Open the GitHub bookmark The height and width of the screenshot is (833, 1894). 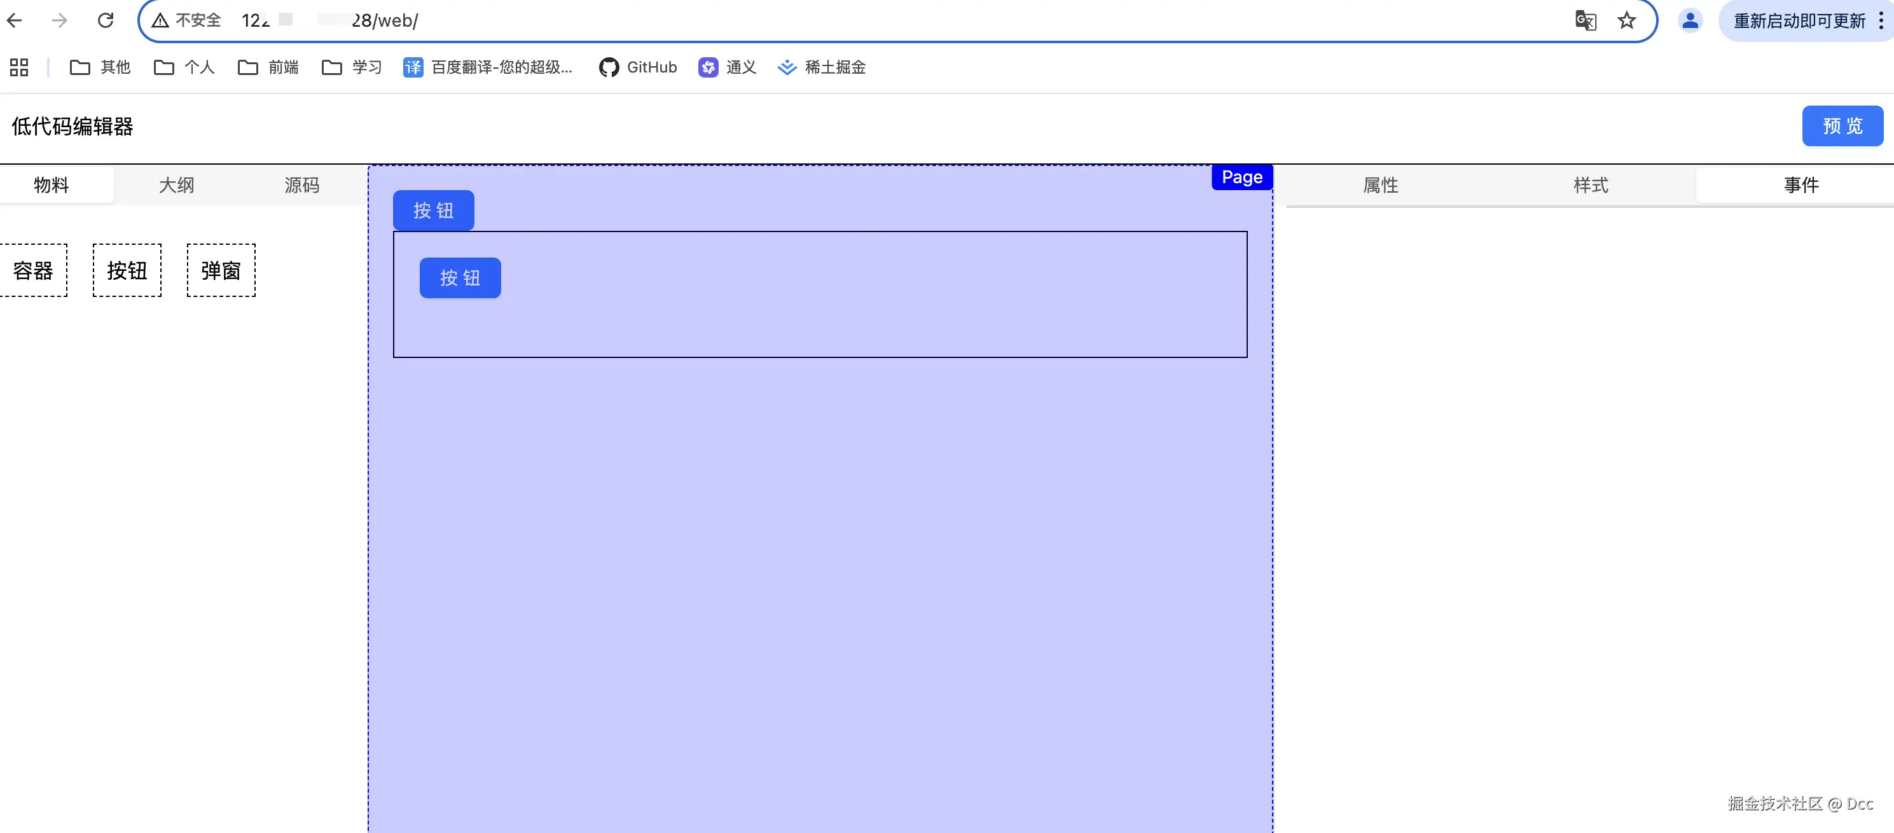(x=638, y=67)
